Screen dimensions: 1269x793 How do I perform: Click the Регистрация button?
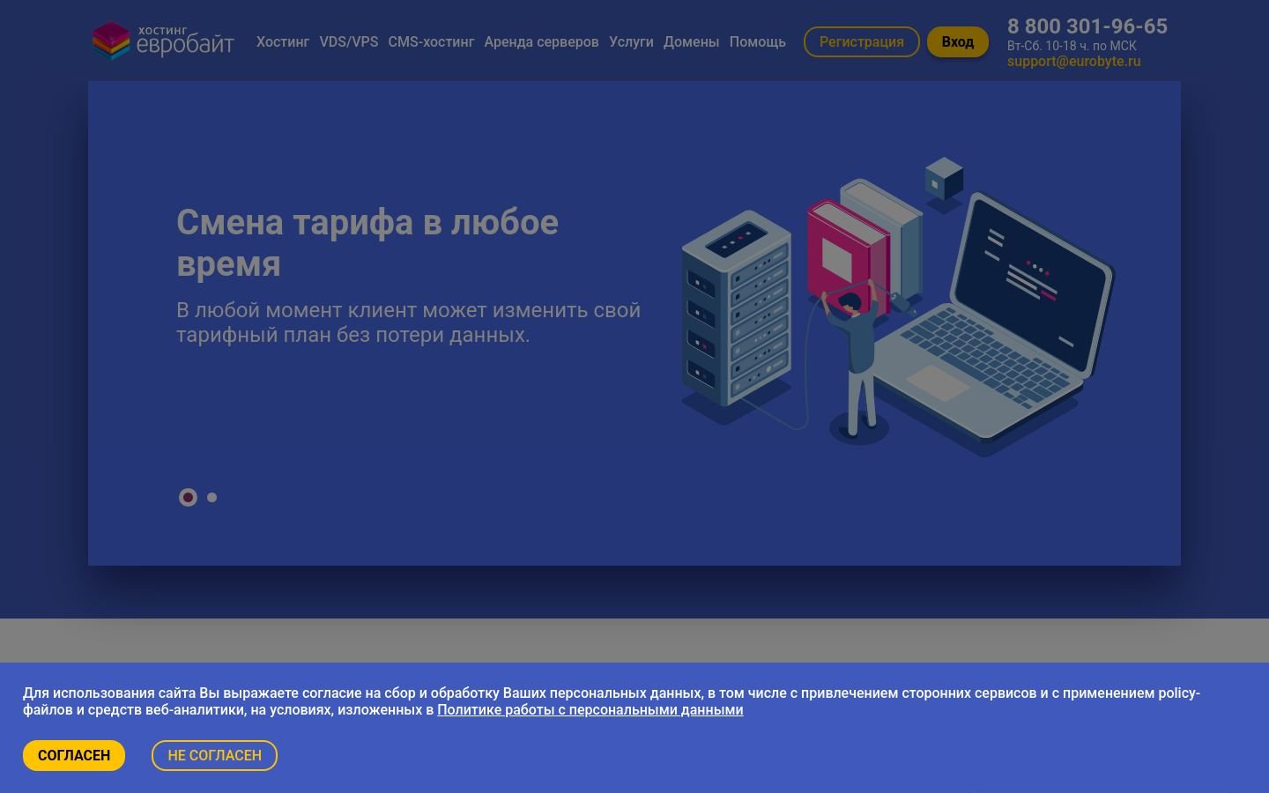pyautogui.click(x=861, y=41)
